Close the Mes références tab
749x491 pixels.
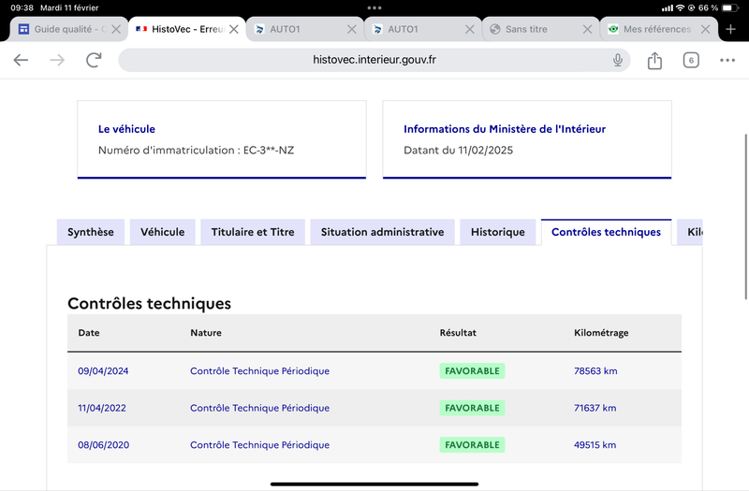(705, 29)
